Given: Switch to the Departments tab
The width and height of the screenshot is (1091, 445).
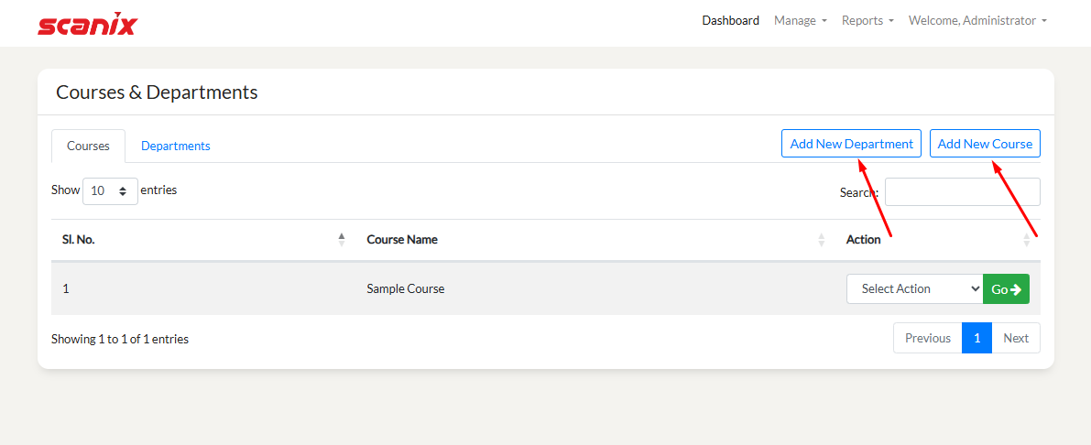Looking at the screenshot, I should point(176,146).
